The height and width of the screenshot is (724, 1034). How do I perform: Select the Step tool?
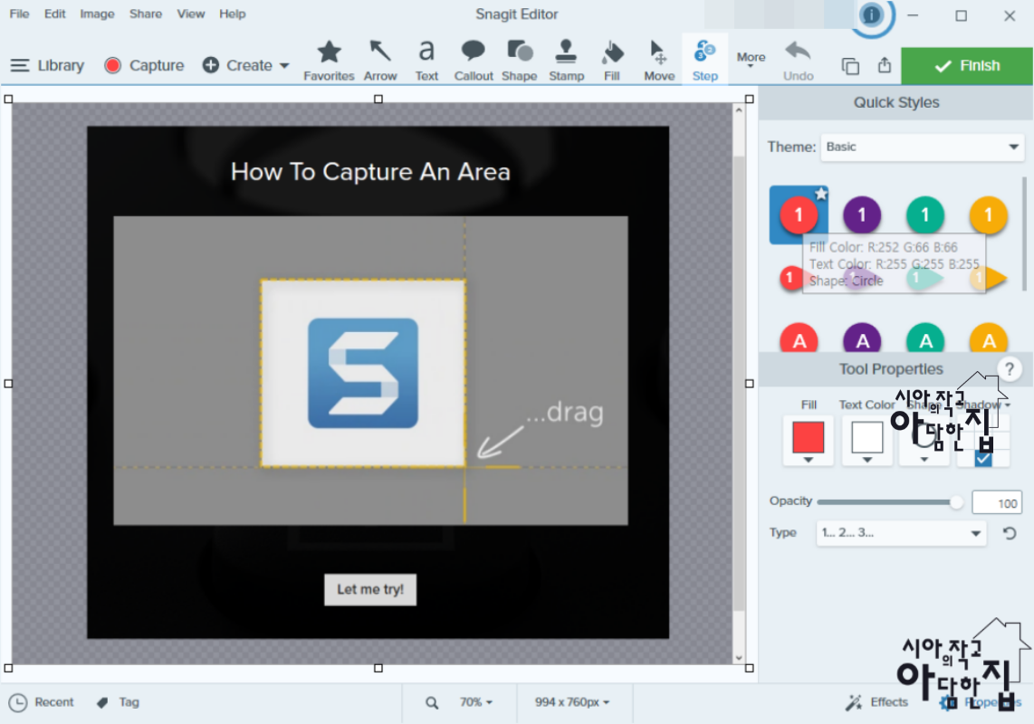point(705,60)
